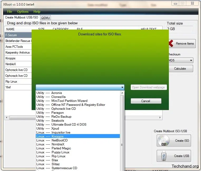Pick Linux ---- Slitaz
201x171 pixels.
(x=78, y=164)
